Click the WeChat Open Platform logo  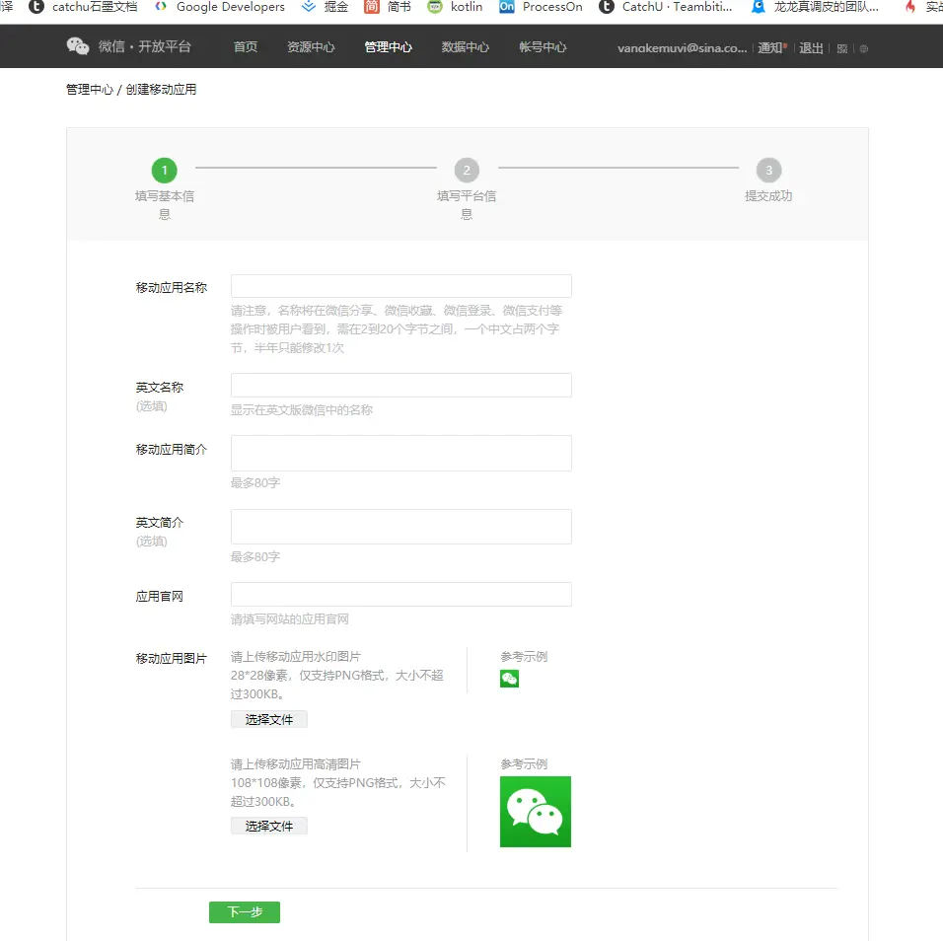click(x=77, y=45)
